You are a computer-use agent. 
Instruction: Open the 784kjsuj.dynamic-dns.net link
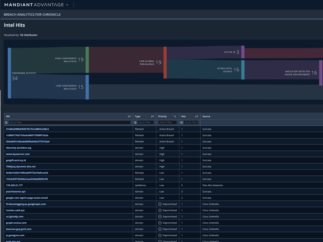pyautogui.click(x=21, y=167)
